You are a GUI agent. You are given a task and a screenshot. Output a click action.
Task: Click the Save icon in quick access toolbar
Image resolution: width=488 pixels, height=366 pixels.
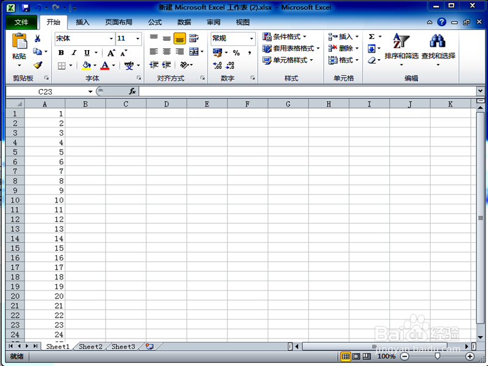click(26, 7)
